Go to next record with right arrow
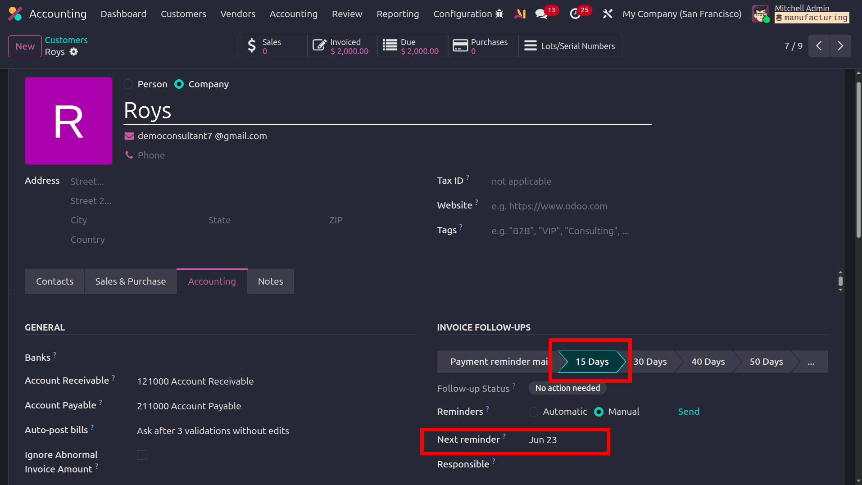Viewport: 862px width, 485px height. (840, 46)
